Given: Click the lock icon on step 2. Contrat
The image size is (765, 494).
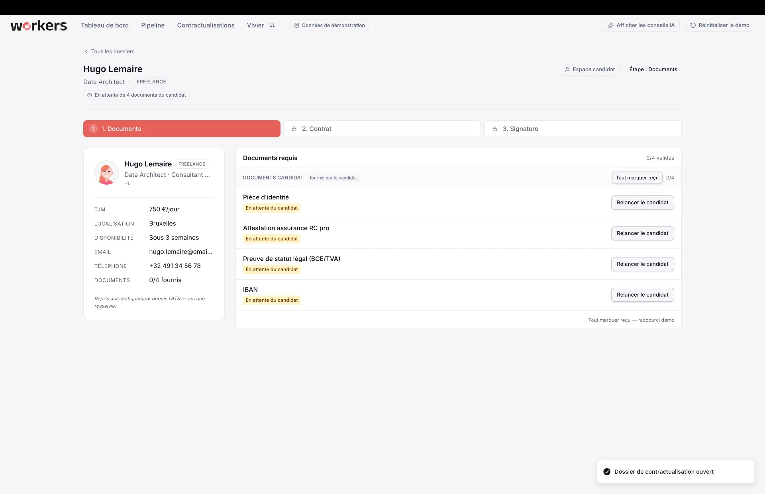Looking at the screenshot, I should pyautogui.click(x=294, y=129).
